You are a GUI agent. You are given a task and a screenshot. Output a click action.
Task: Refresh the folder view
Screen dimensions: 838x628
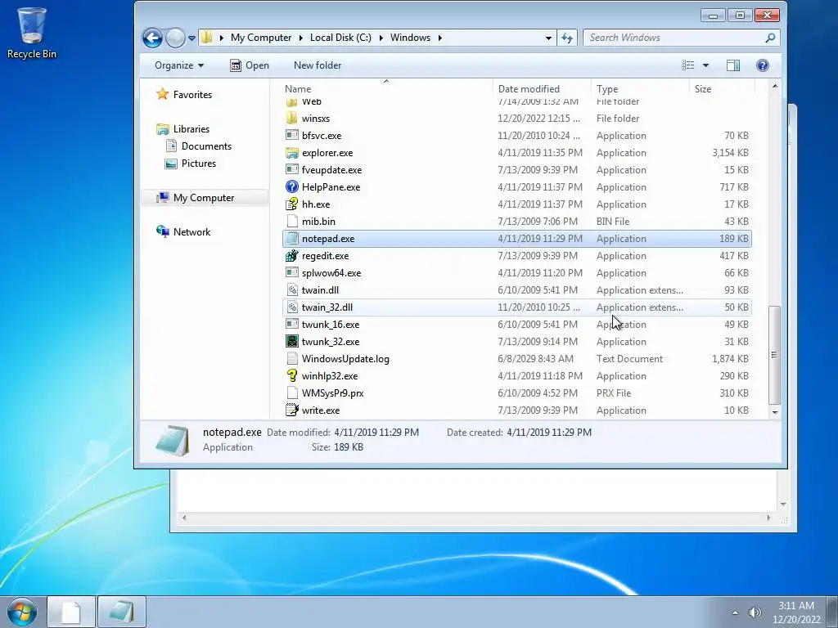click(x=567, y=38)
